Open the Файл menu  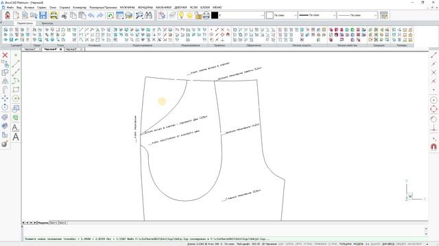(x=10, y=8)
